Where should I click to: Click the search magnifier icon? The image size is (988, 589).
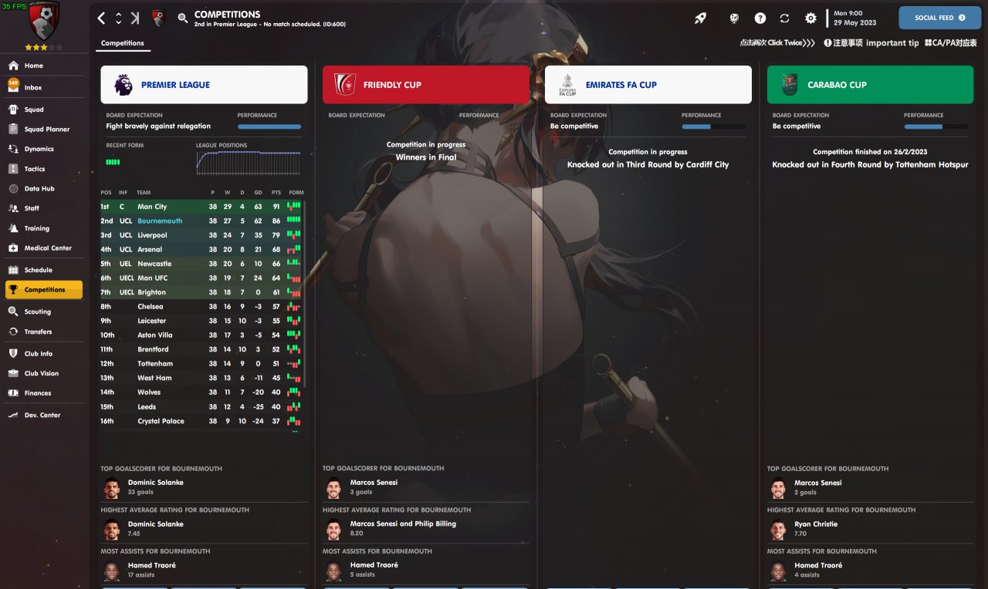pos(183,18)
